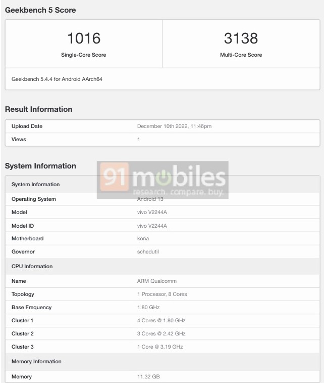Click the Views count value 1
The height and width of the screenshot is (383, 324).
coord(139,139)
